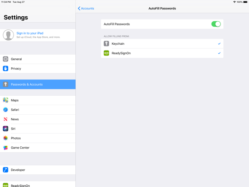
Task: Open Game Center settings row
Action: [x=38, y=148]
